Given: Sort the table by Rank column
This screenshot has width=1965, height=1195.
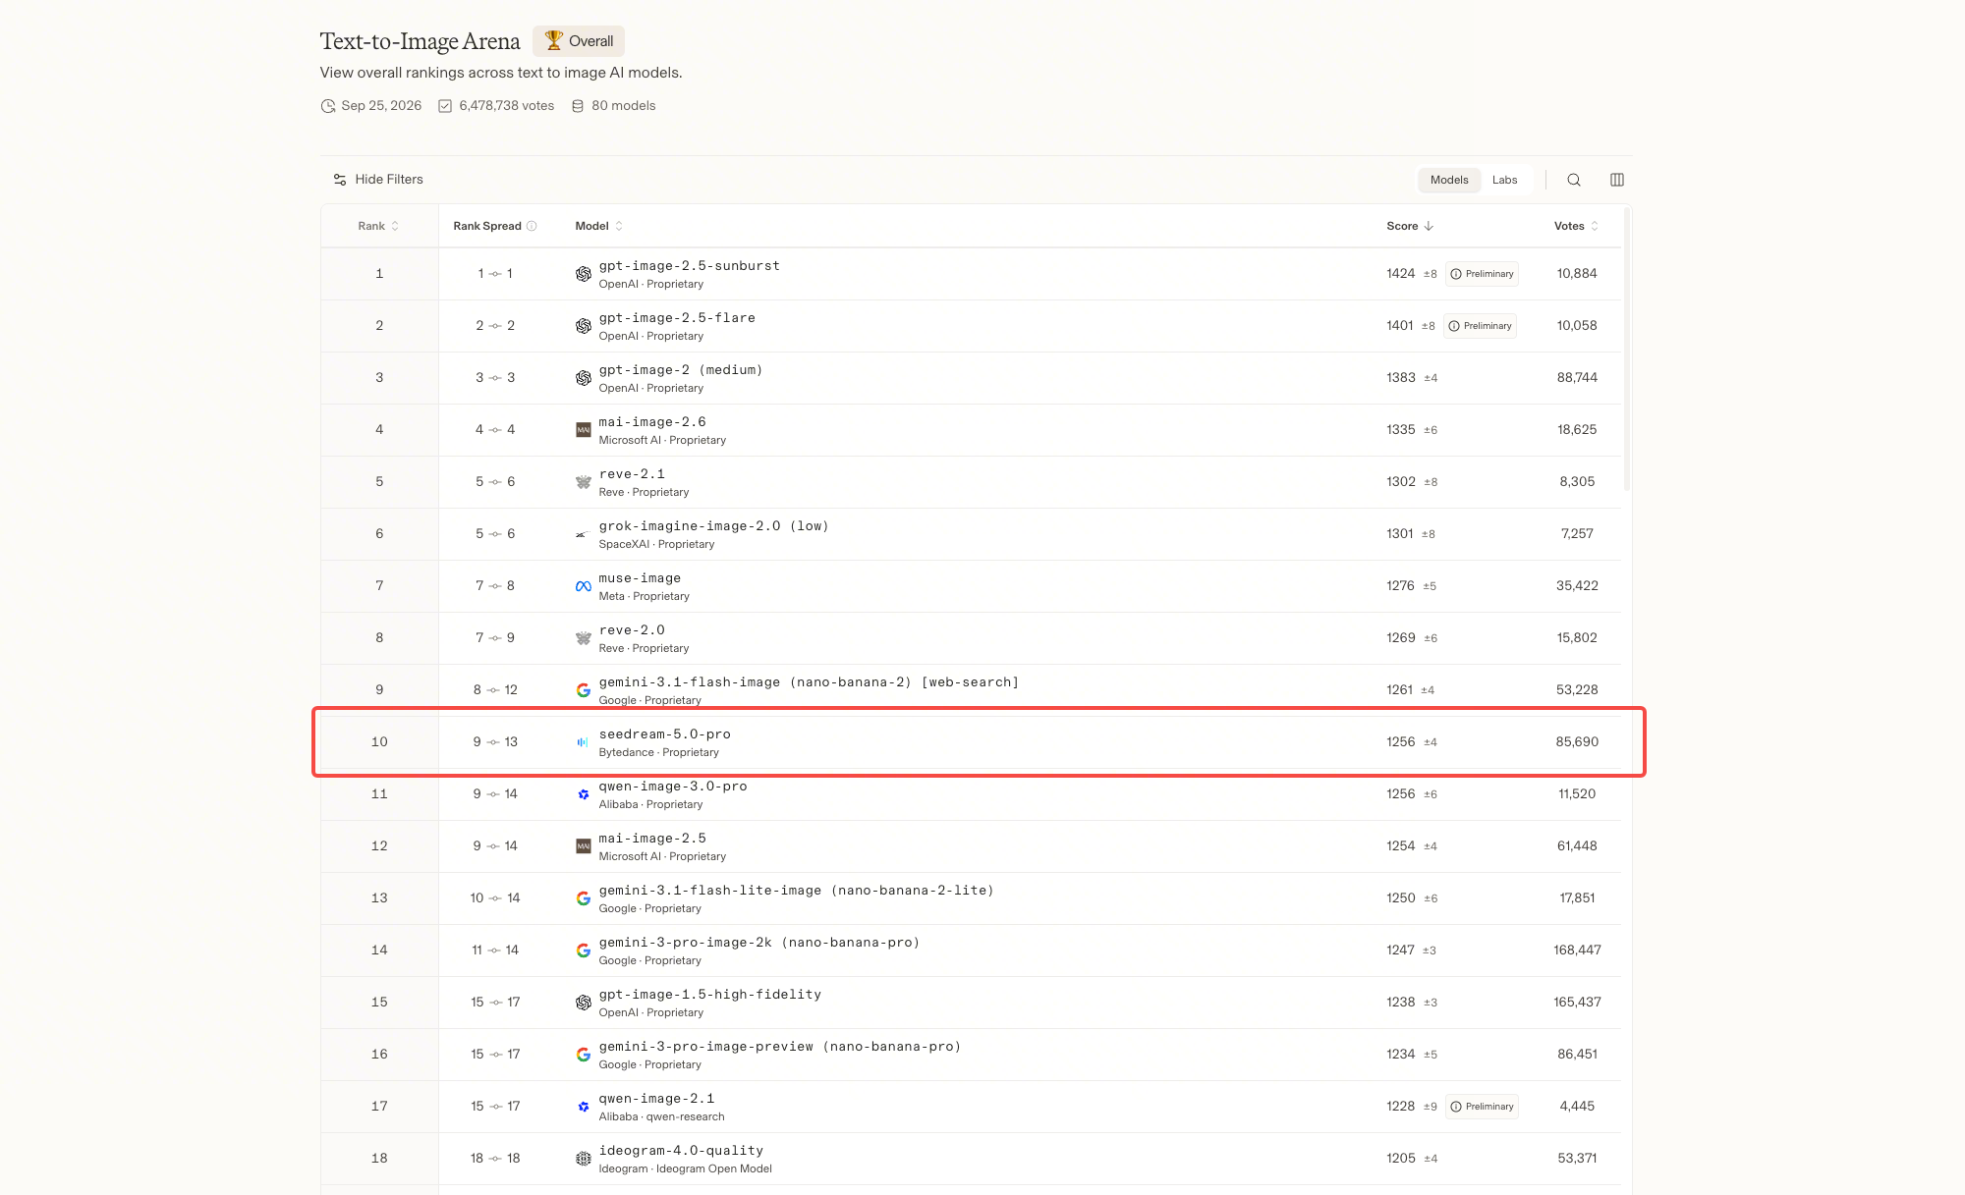Looking at the screenshot, I should tap(378, 226).
